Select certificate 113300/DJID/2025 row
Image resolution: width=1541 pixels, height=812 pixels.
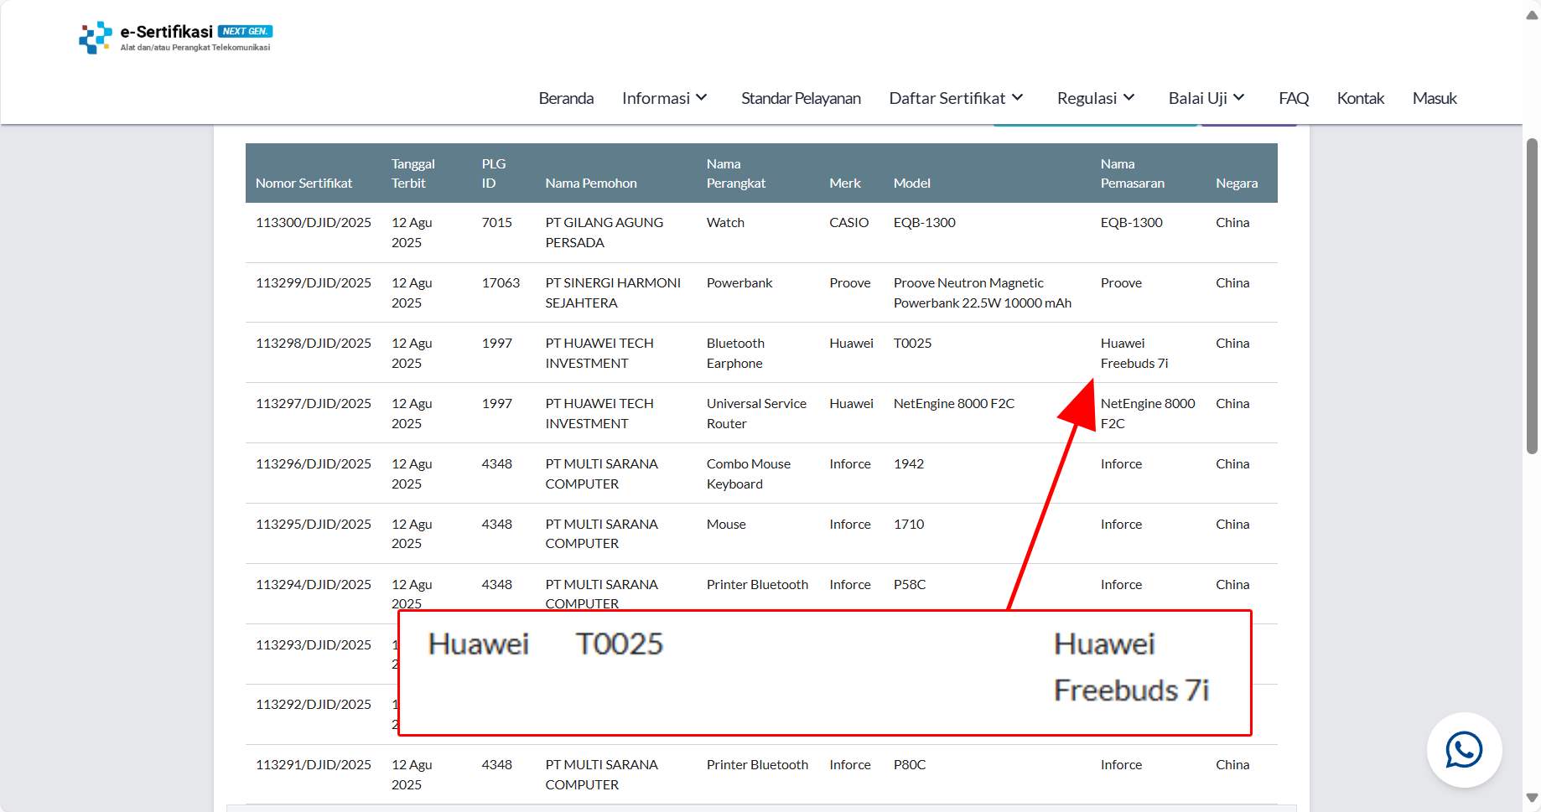(313, 223)
